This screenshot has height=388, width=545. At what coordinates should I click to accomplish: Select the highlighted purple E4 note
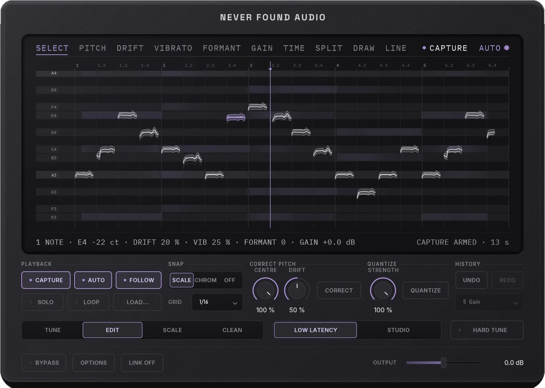pyautogui.click(x=236, y=117)
